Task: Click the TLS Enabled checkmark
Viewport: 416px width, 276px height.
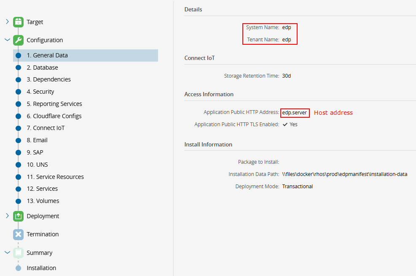Action: click(285, 124)
